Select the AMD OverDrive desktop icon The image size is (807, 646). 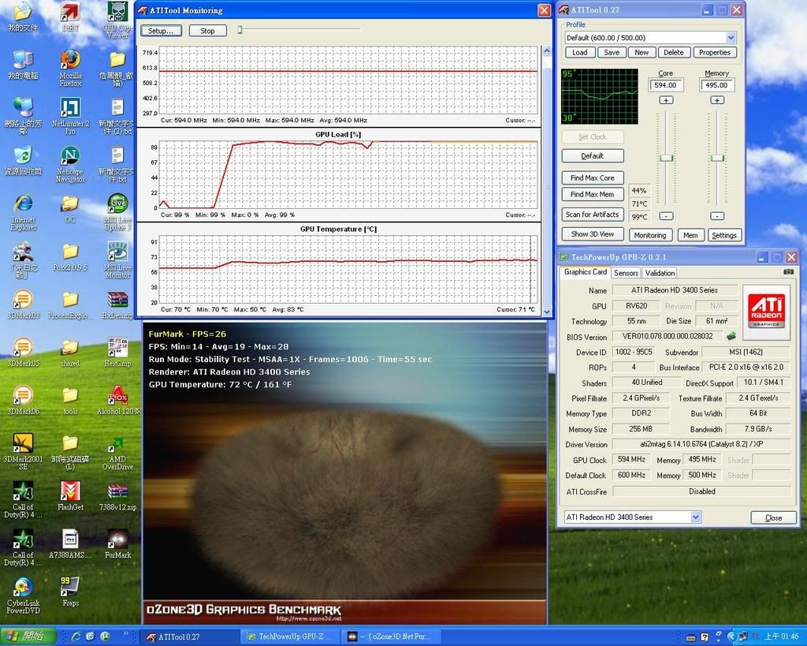(118, 451)
